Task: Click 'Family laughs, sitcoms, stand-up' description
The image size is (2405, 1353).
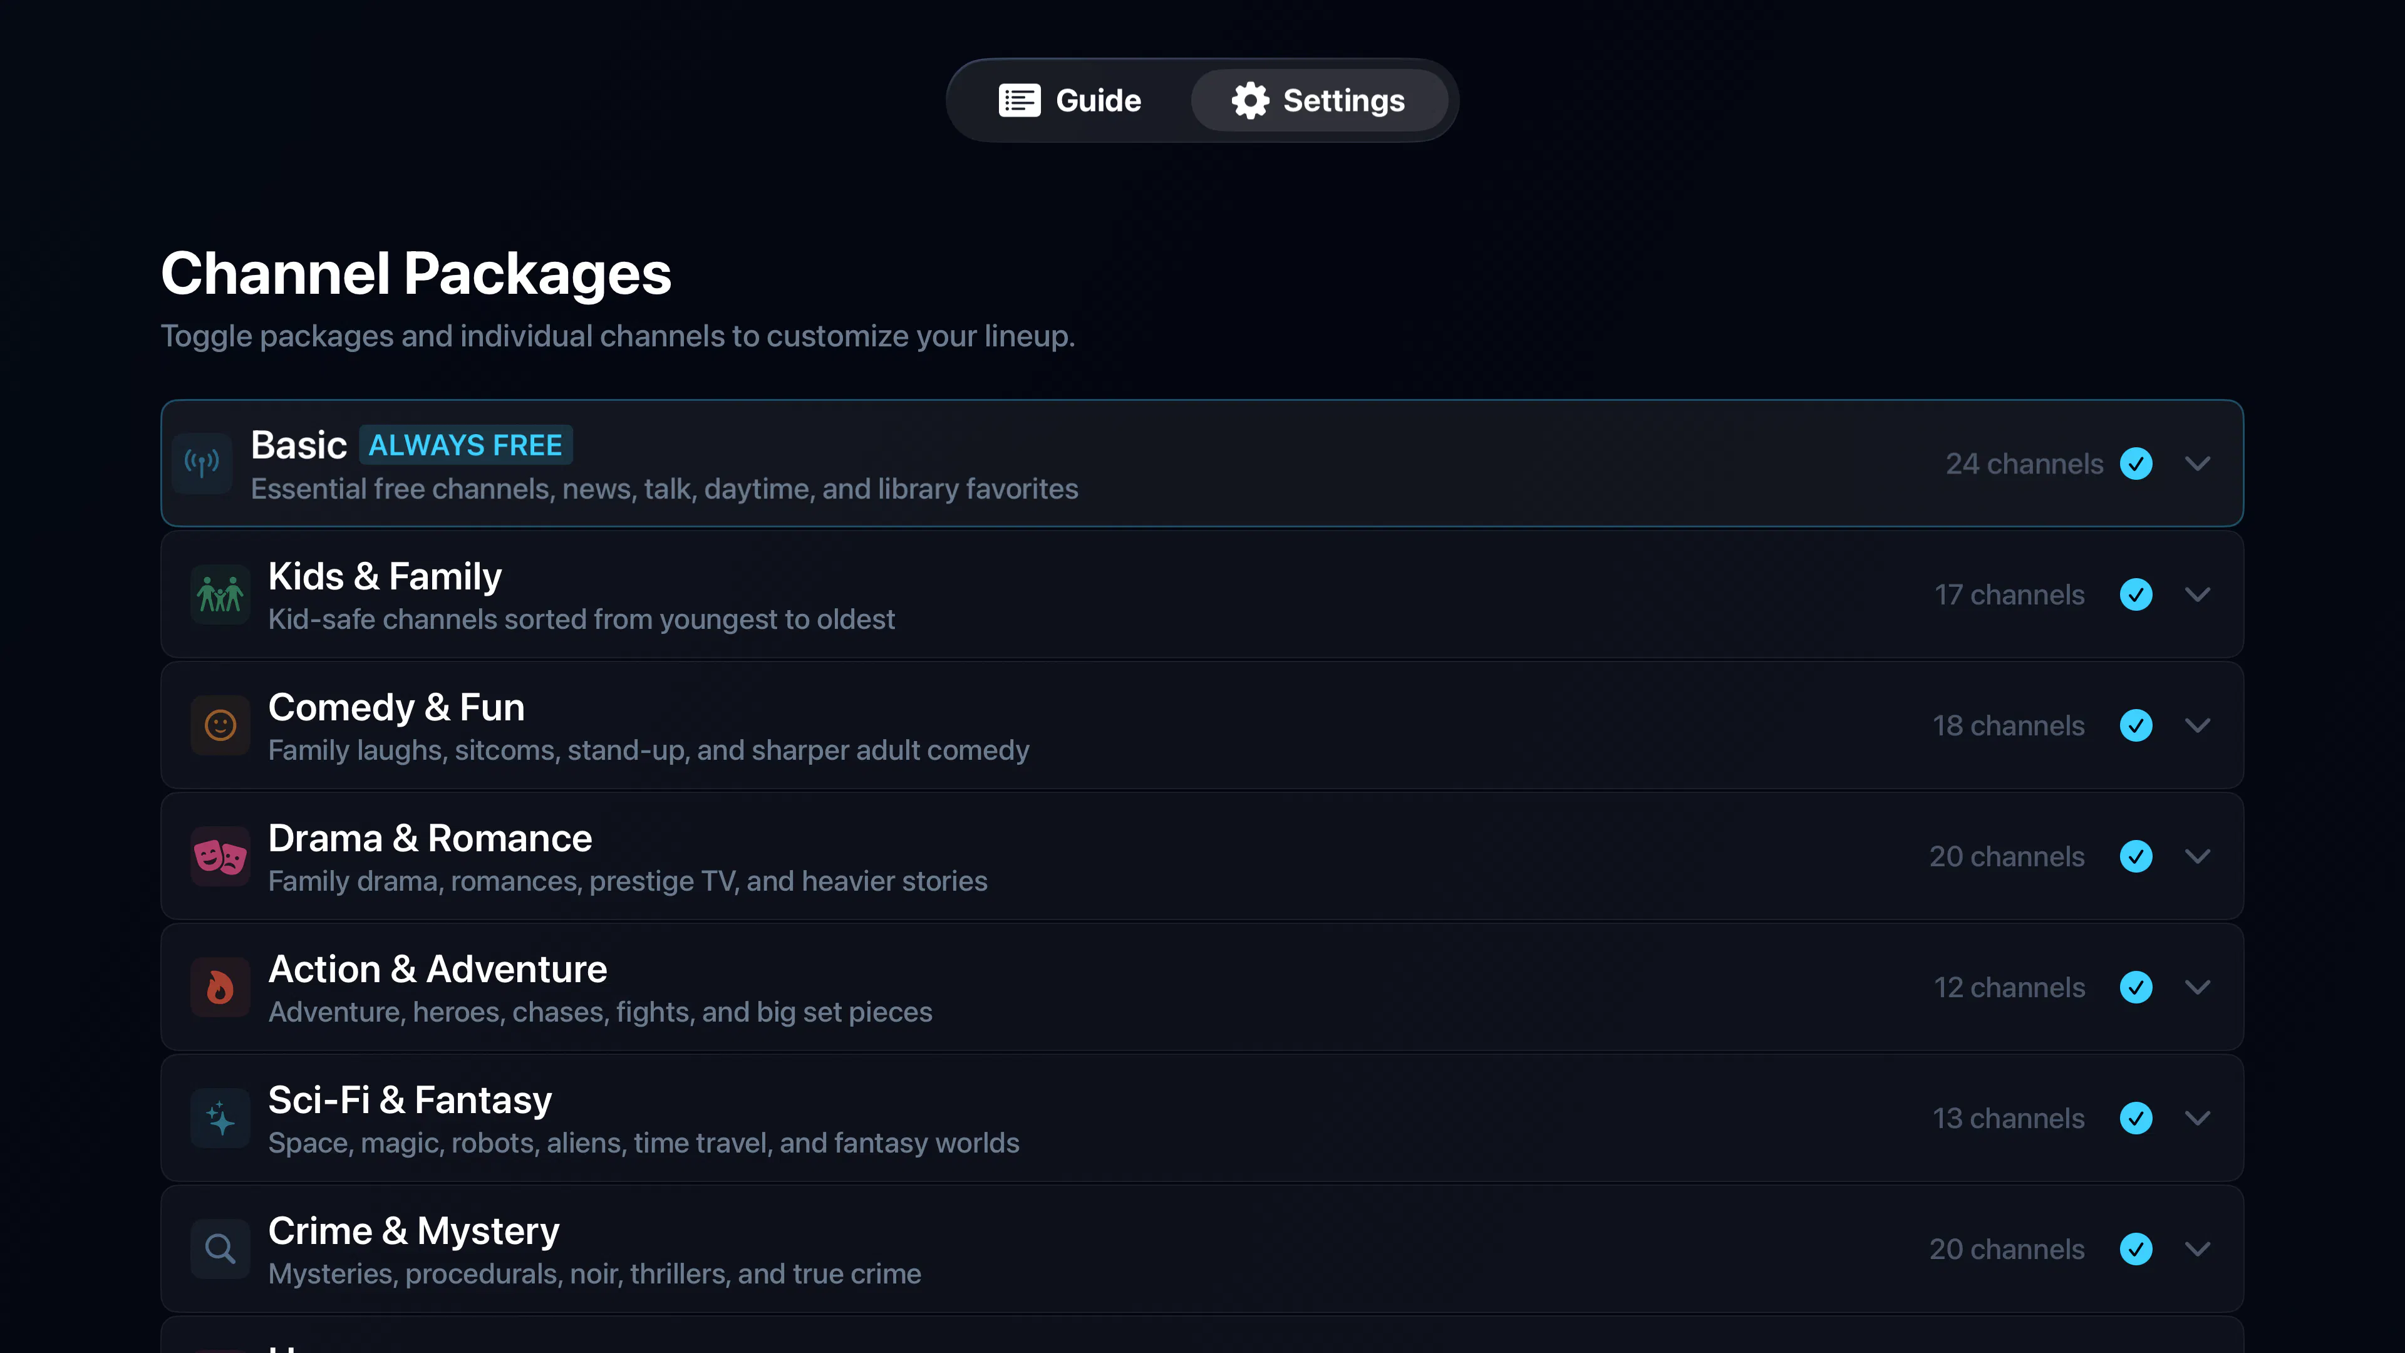Action: click(649, 751)
